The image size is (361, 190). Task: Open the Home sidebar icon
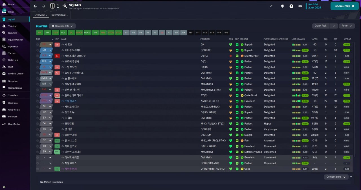tap(4, 5)
